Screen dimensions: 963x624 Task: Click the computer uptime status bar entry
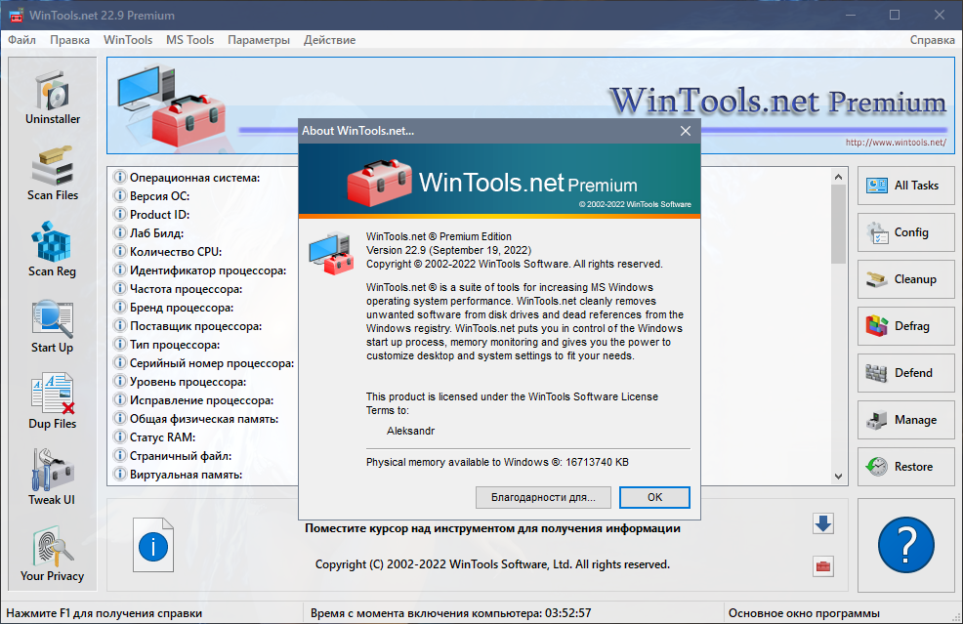(451, 613)
